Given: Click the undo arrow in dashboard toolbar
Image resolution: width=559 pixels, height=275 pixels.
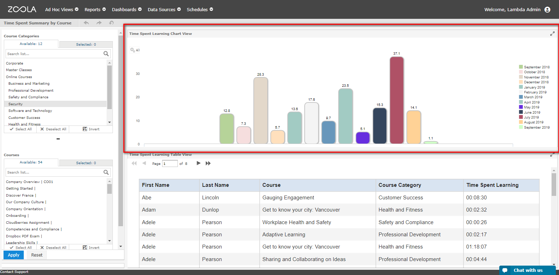Looking at the screenshot, I should point(86,23).
